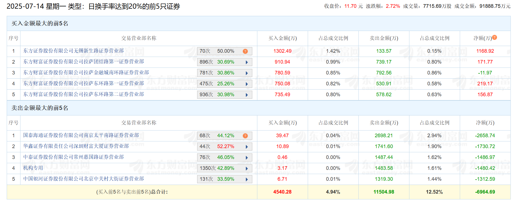Click the orange help icon beside 净额(万) header
Image resolution: width=520 pixels, height=205 pixels.
(495, 37)
